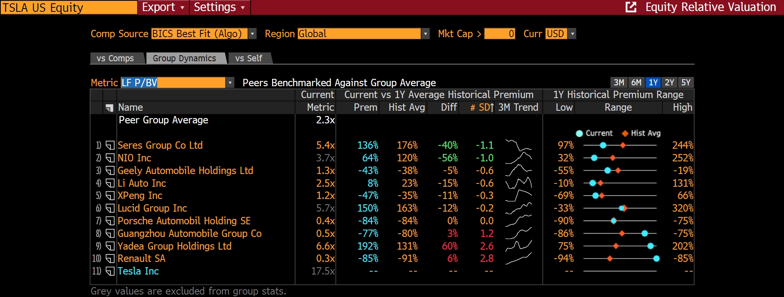Click the chart icon in the Name header row
784x297 pixels.
(x=109, y=108)
